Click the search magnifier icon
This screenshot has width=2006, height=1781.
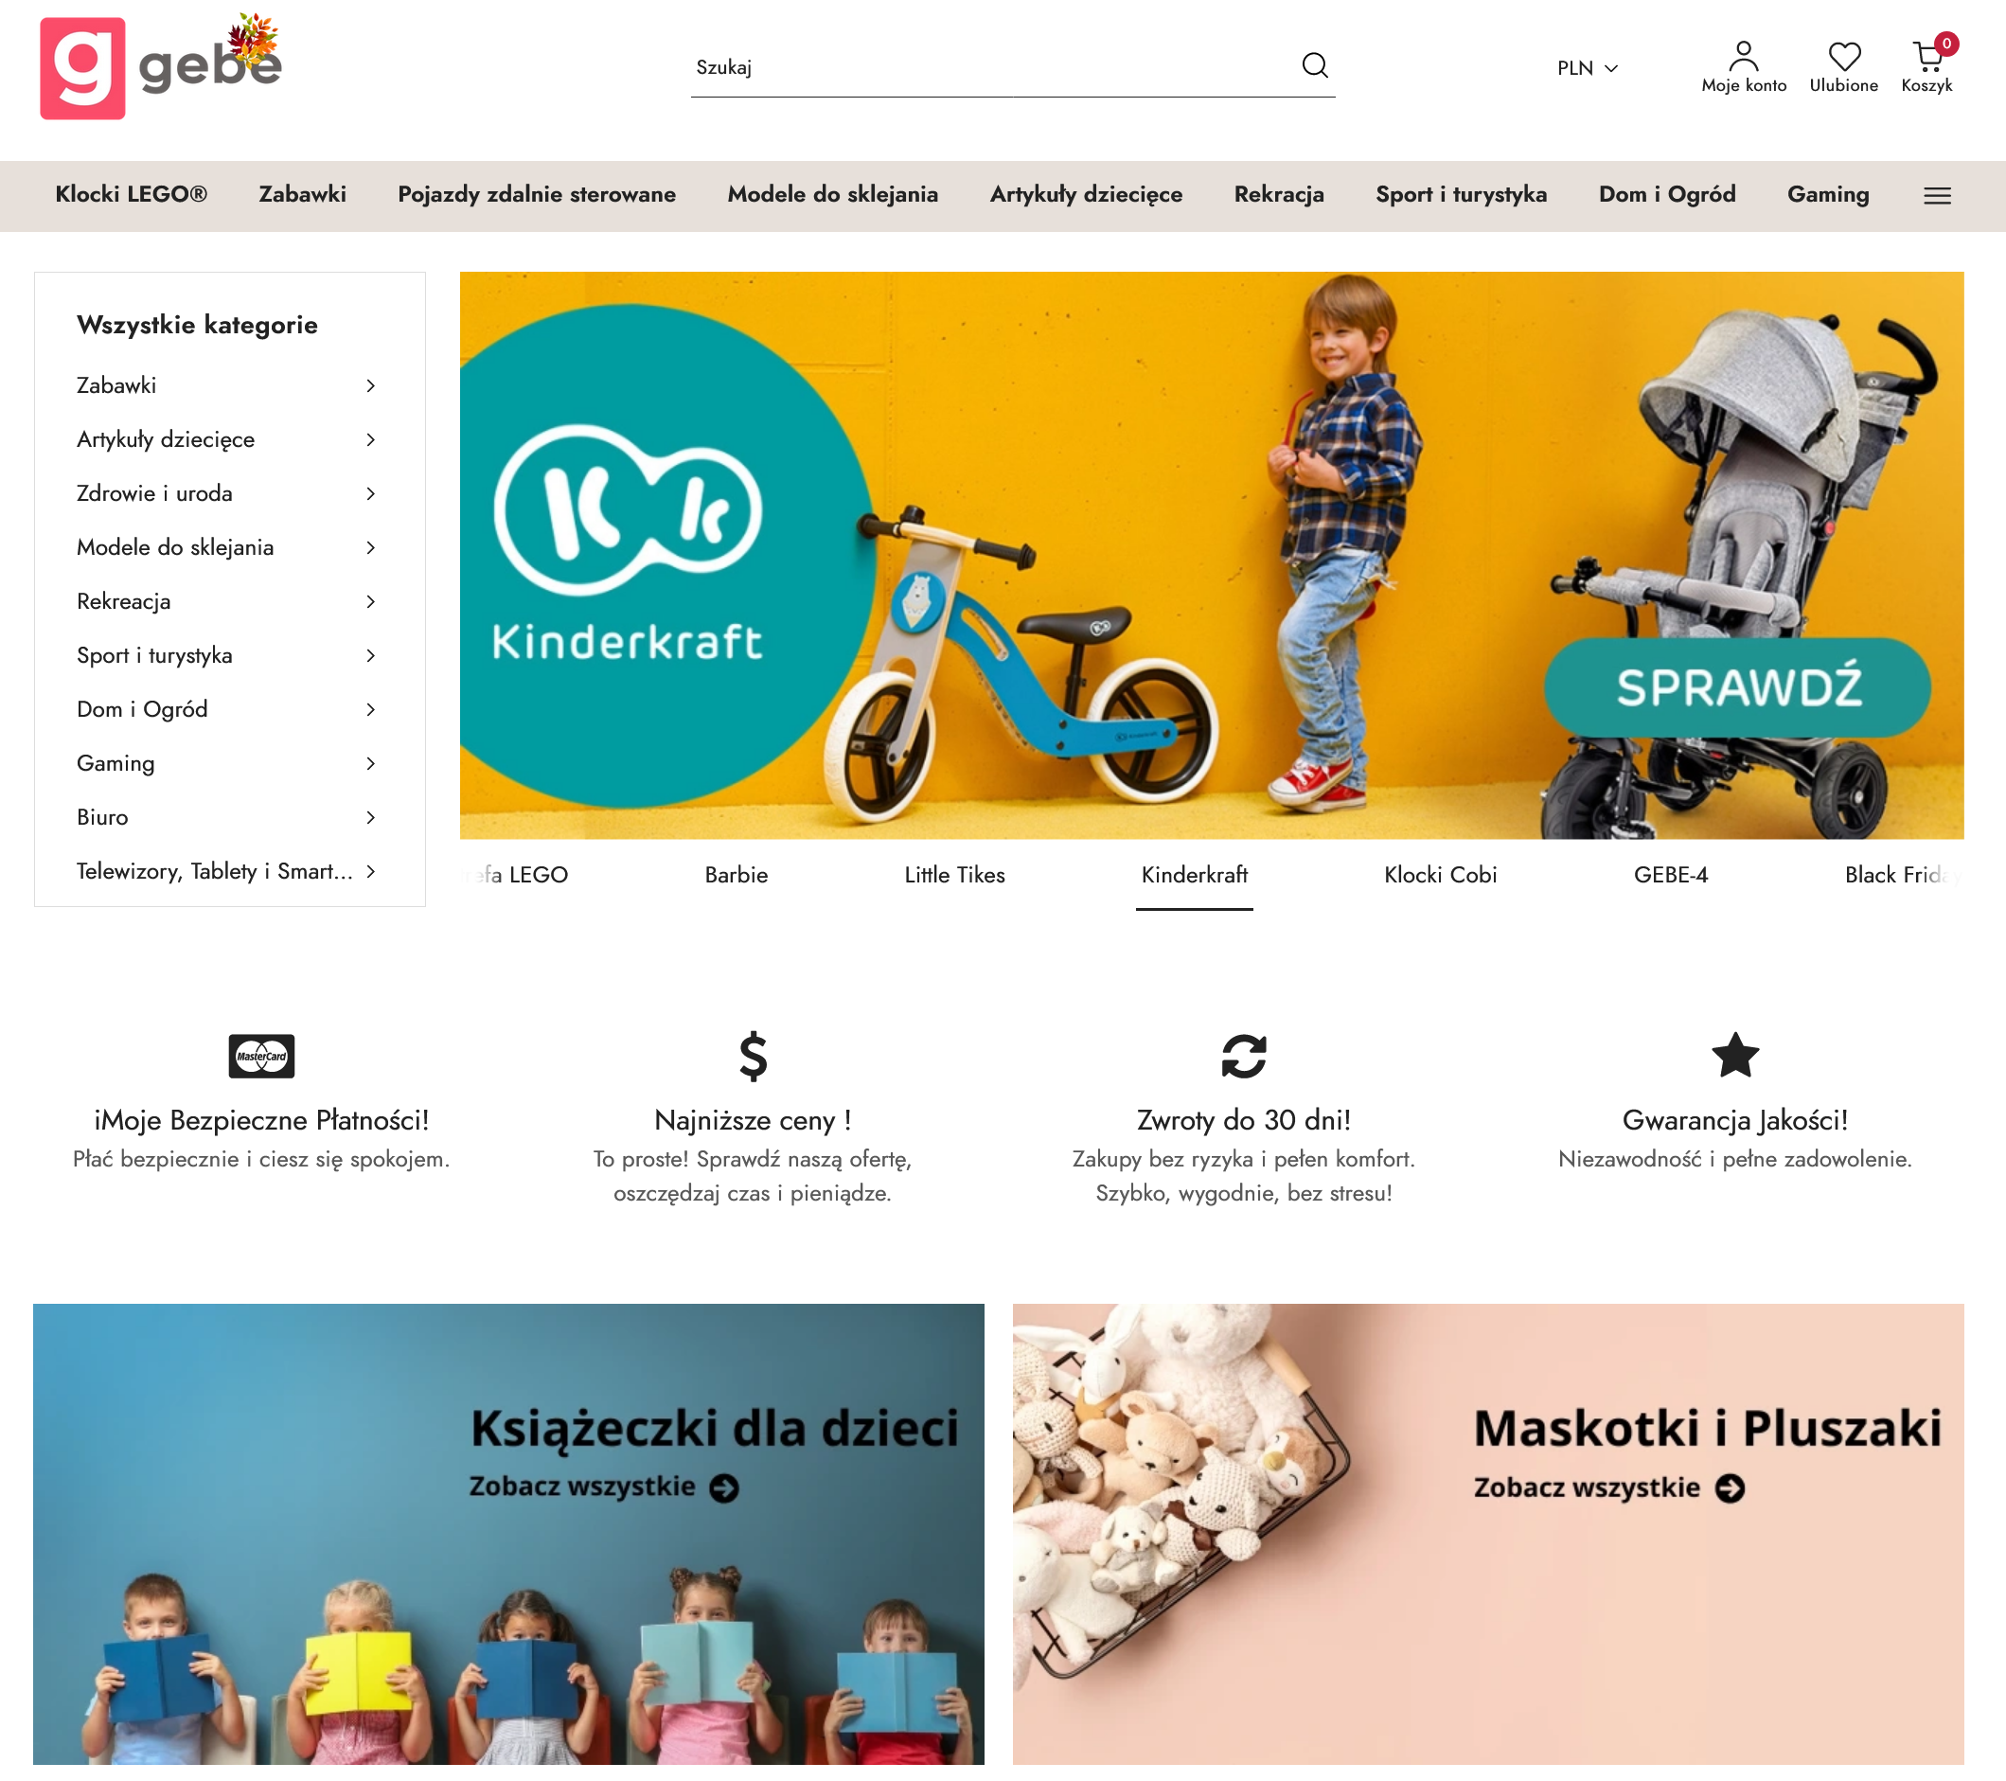click(x=1314, y=65)
